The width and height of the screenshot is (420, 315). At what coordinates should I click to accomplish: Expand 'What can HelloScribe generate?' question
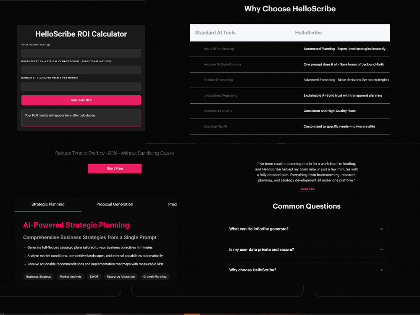(307, 229)
